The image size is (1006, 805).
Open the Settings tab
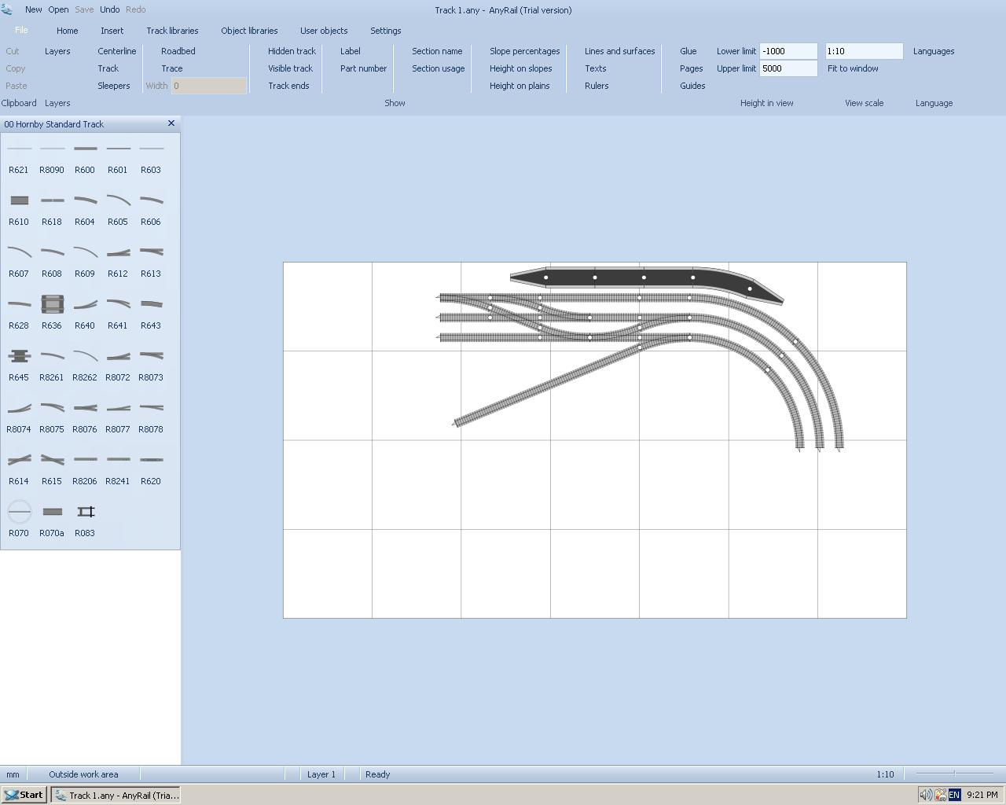coord(385,31)
